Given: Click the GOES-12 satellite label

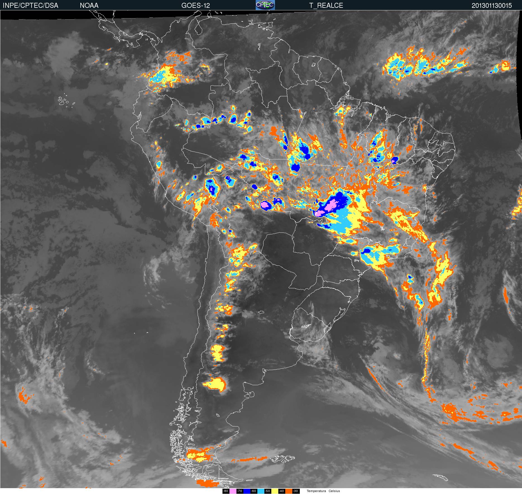Looking at the screenshot, I should coord(196,6).
